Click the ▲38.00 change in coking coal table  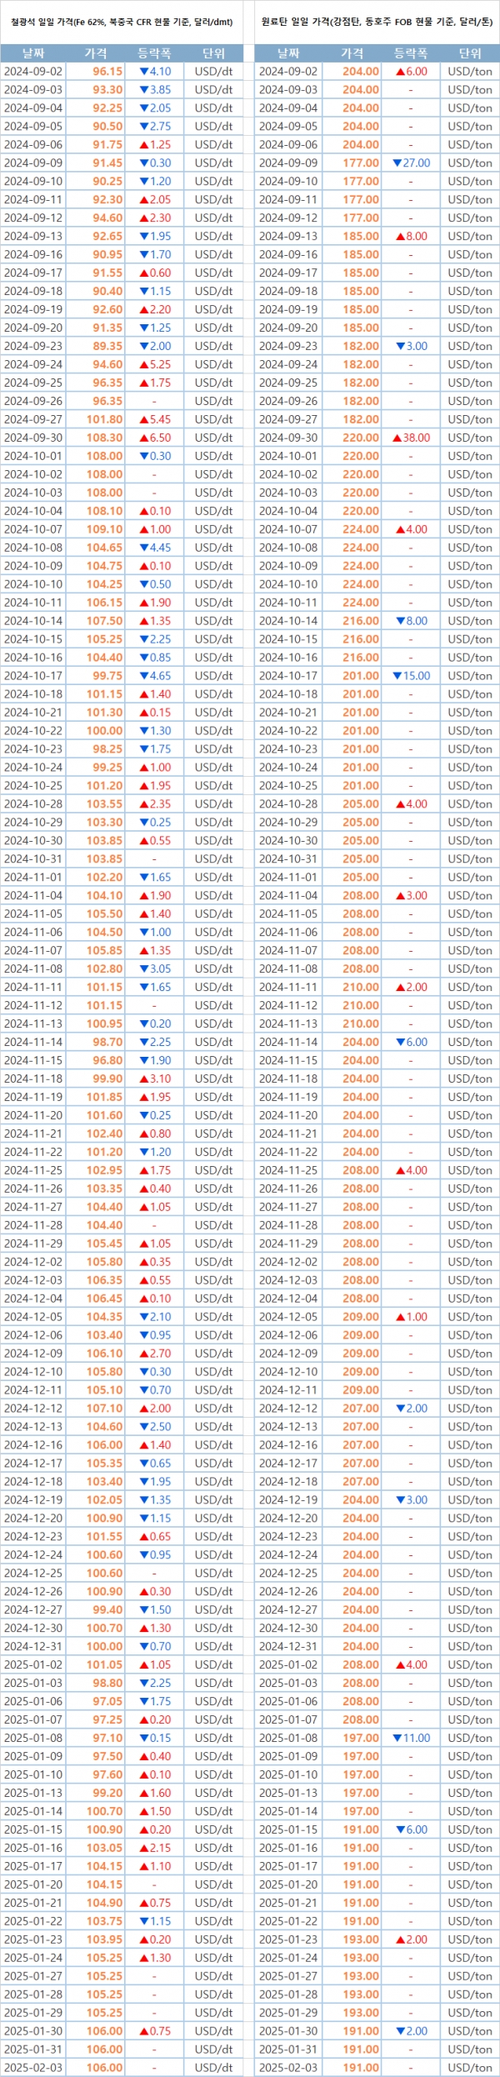411,438
